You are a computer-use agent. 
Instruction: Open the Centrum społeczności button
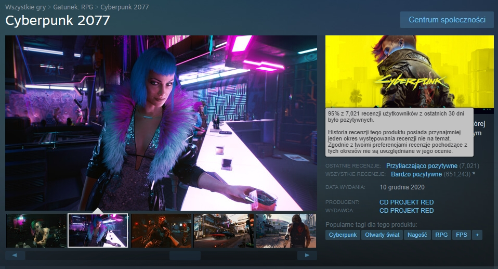pos(447,20)
